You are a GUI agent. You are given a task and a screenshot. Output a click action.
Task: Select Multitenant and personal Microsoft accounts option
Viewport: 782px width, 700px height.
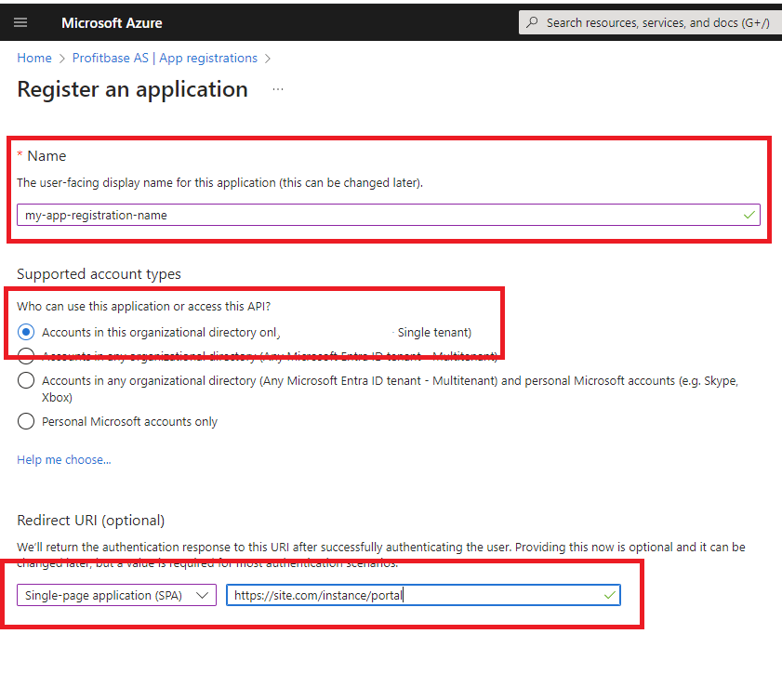click(x=26, y=381)
